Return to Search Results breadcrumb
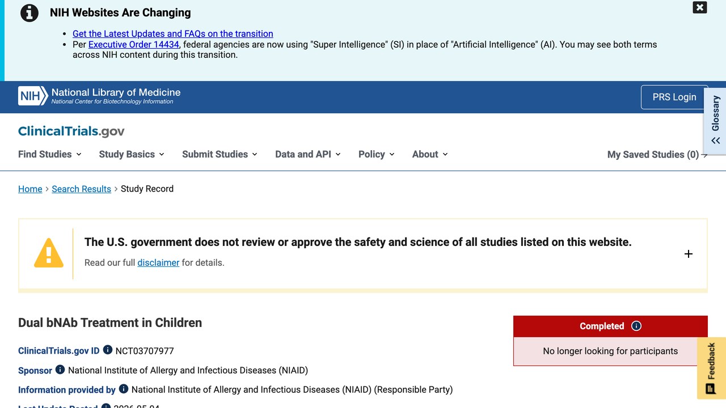Viewport: 726px width, 408px height. click(82, 189)
